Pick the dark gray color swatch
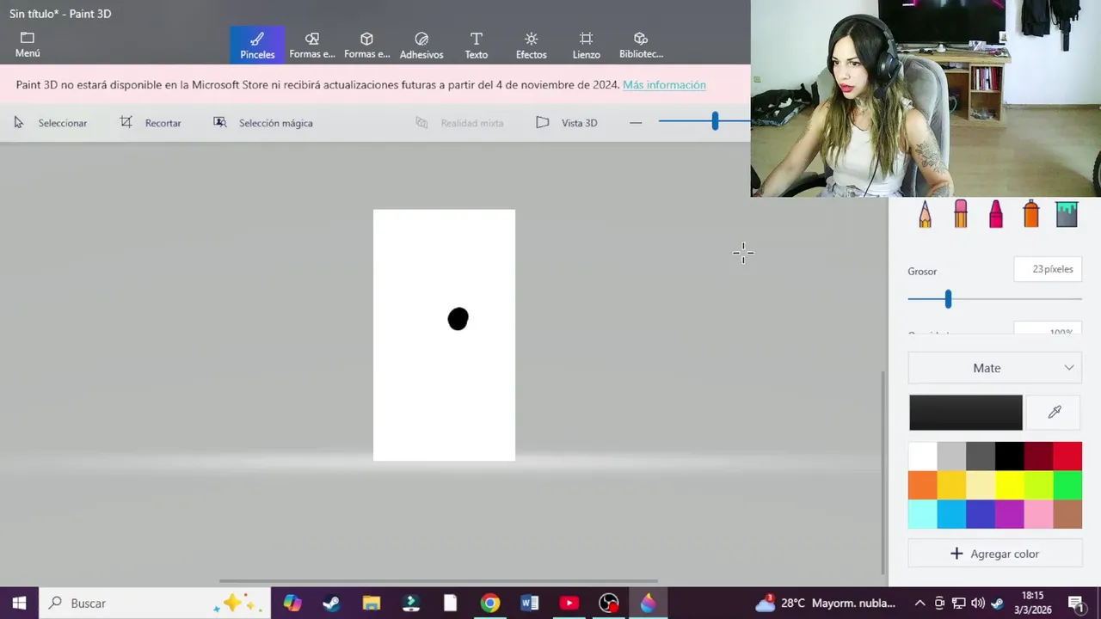 [981, 457]
